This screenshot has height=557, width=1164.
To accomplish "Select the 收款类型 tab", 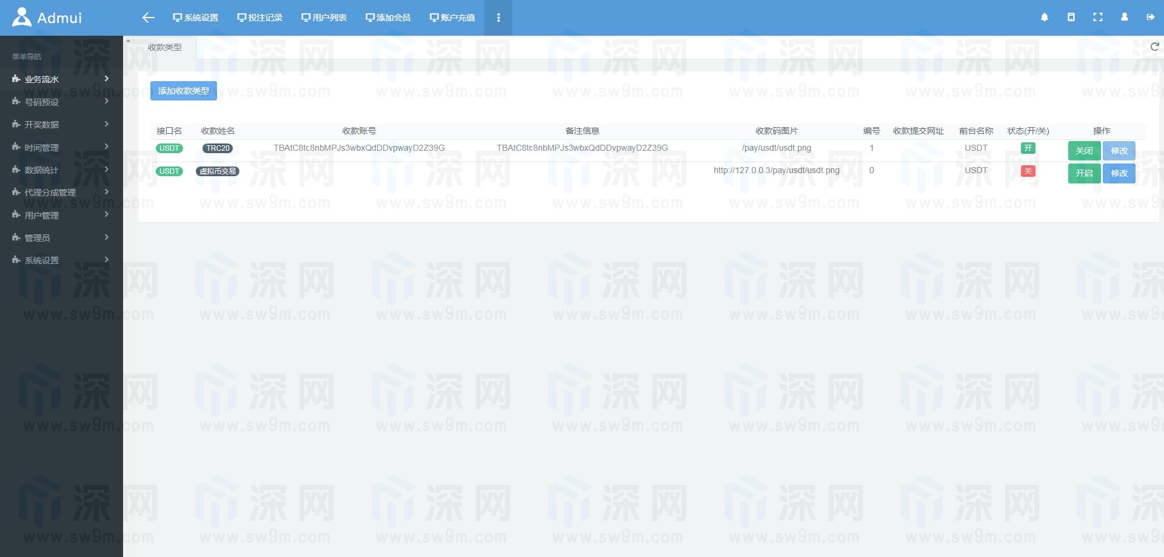I will click(x=165, y=47).
